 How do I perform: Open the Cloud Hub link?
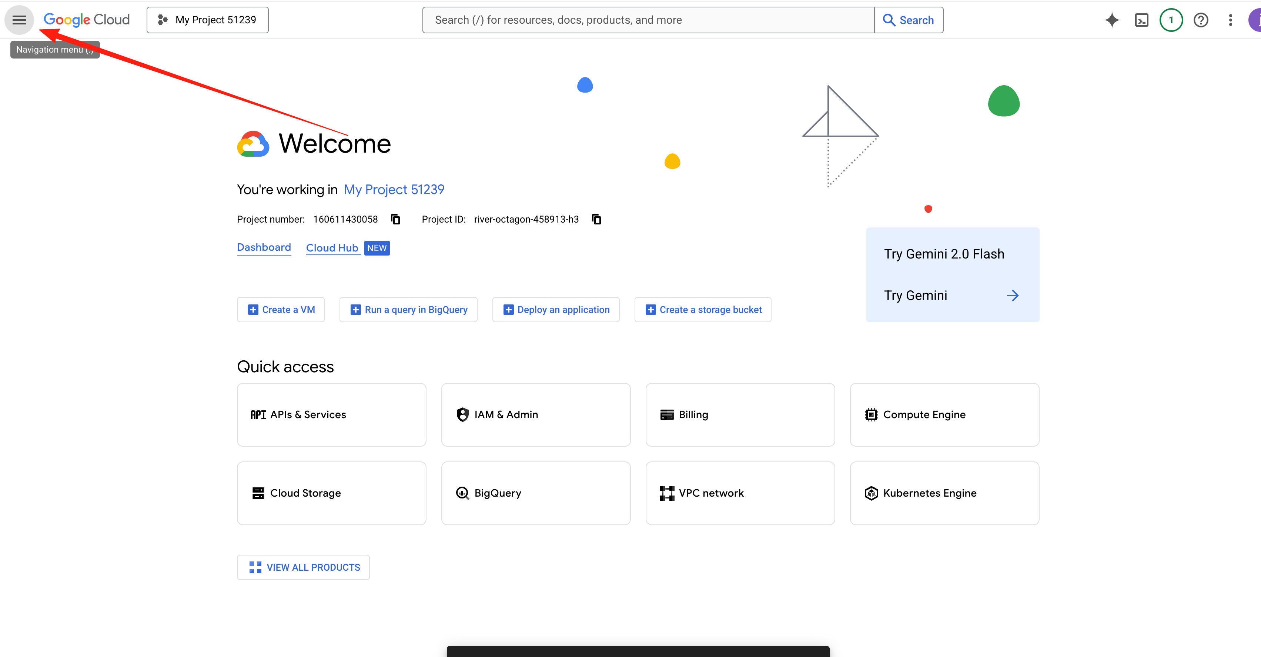[x=332, y=248]
